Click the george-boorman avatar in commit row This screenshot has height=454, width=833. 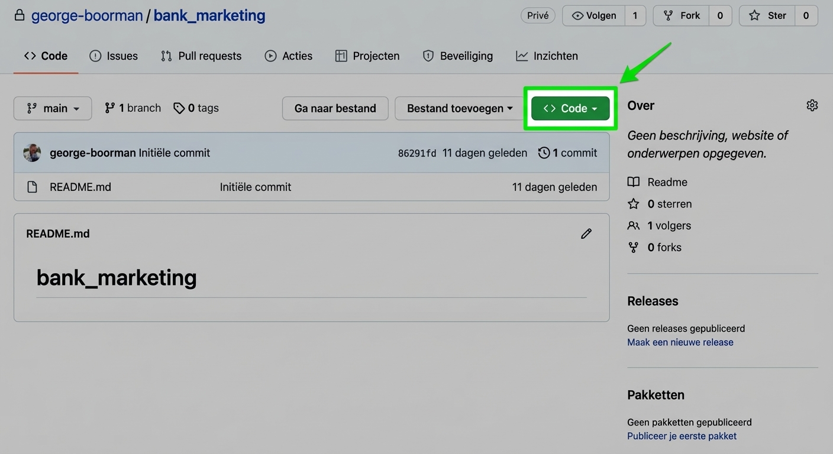[x=32, y=153]
